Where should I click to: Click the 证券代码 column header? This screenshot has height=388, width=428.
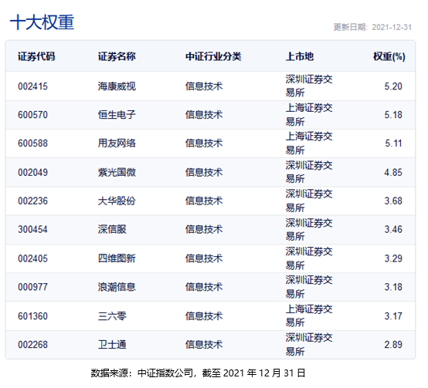point(36,56)
